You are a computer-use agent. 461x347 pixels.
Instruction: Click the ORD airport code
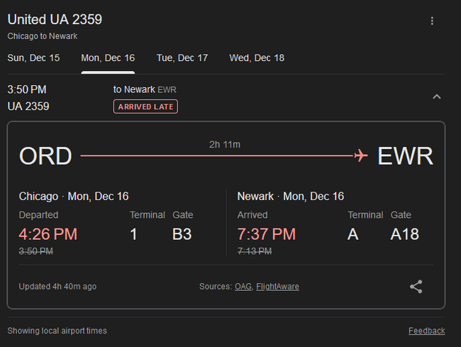tap(45, 156)
